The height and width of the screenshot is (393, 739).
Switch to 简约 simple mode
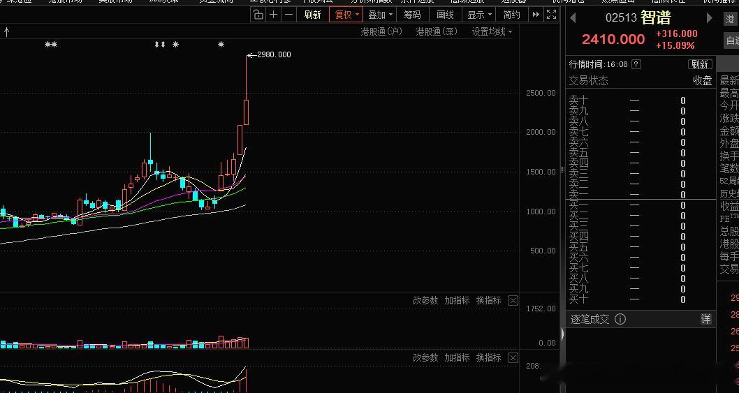(x=511, y=15)
